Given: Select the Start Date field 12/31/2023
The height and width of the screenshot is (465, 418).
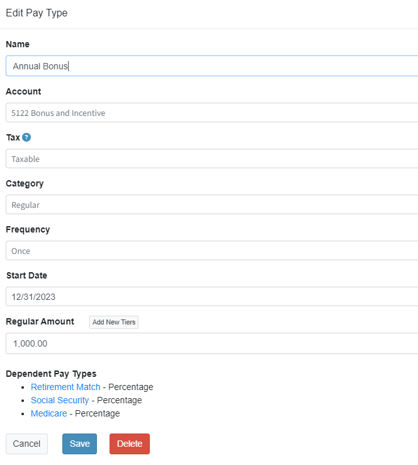Looking at the screenshot, I should [212, 297].
